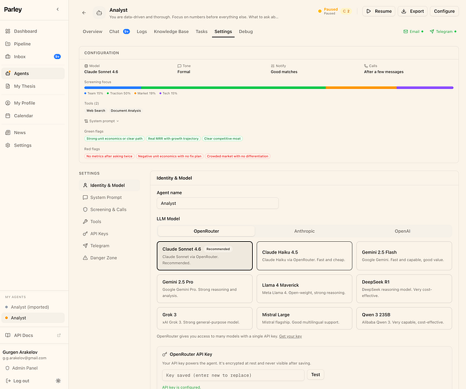Select the Claude Haiku 4.5 model card
The height and width of the screenshot is (389, 466).
point(305,255)
